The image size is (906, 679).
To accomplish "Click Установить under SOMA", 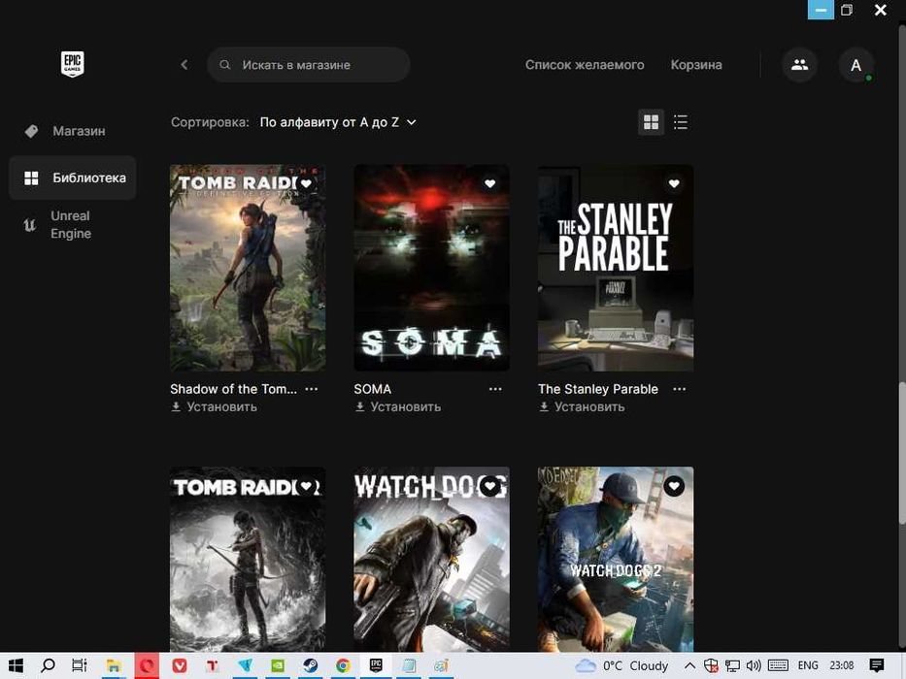I will click(398, 407).
